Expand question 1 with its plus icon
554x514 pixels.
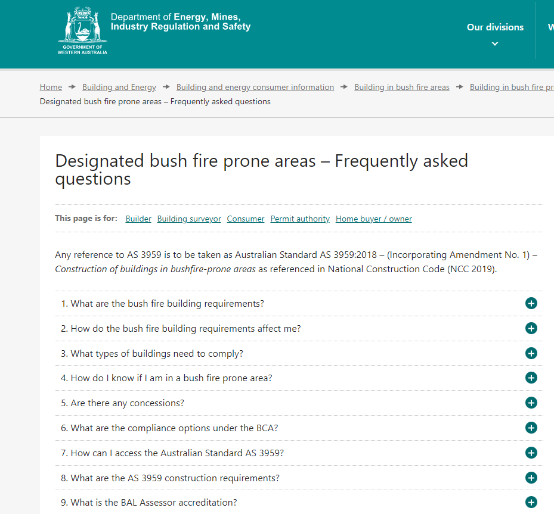(x=531, y=304)
